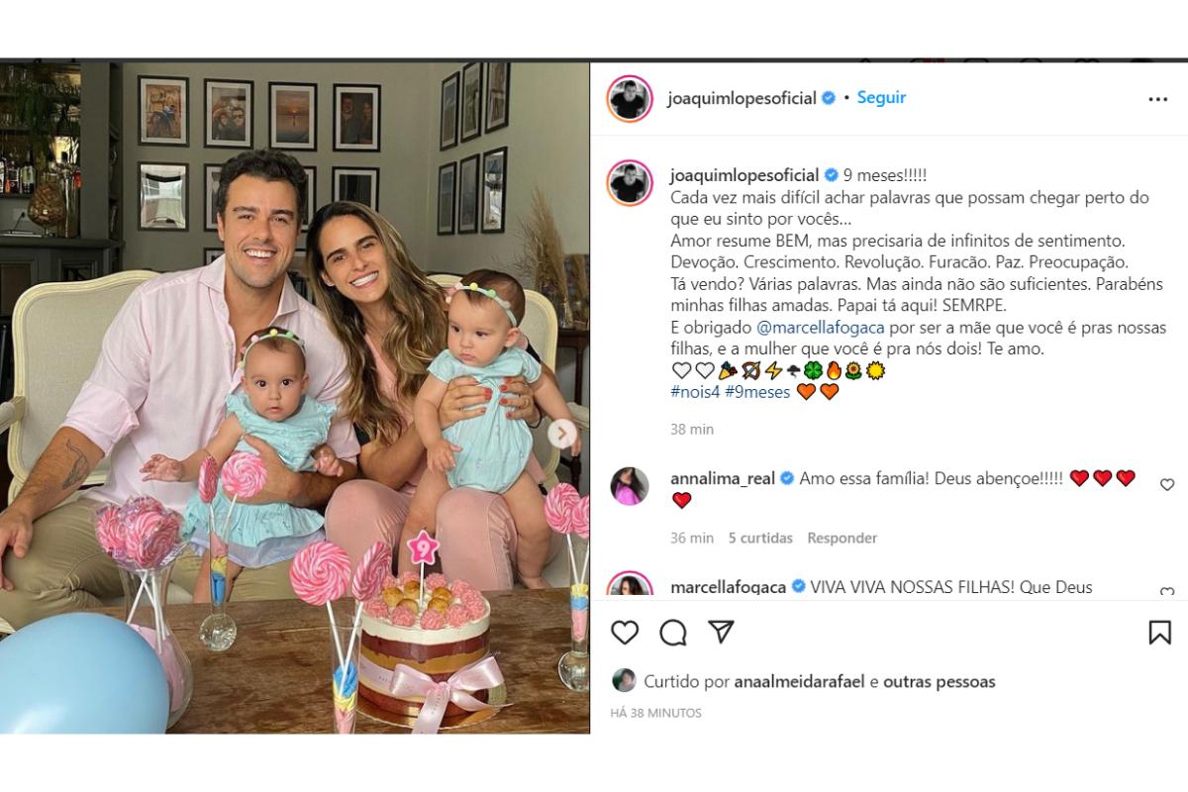Open marcellafogaca's avatar in comments
Viewport: 1188px width, 792px height.
coord(630,585)
